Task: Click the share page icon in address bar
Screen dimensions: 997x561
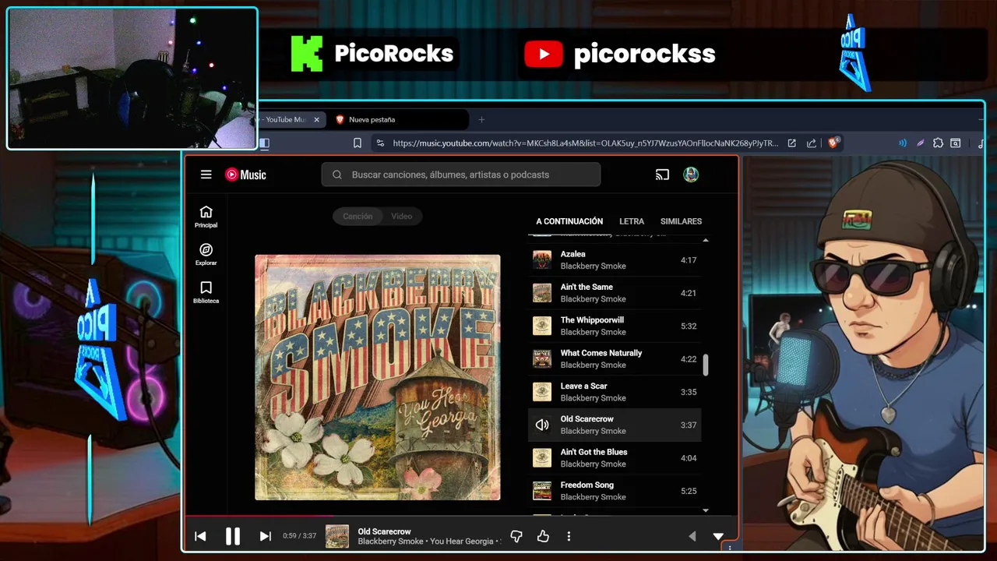Action: tap(812, 143)
